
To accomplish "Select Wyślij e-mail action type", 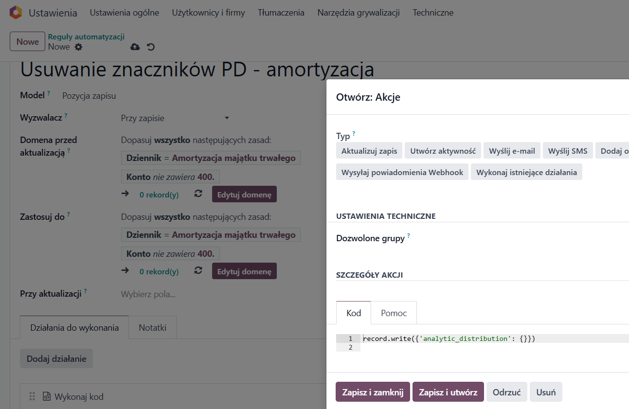I will tap(512, 151).
